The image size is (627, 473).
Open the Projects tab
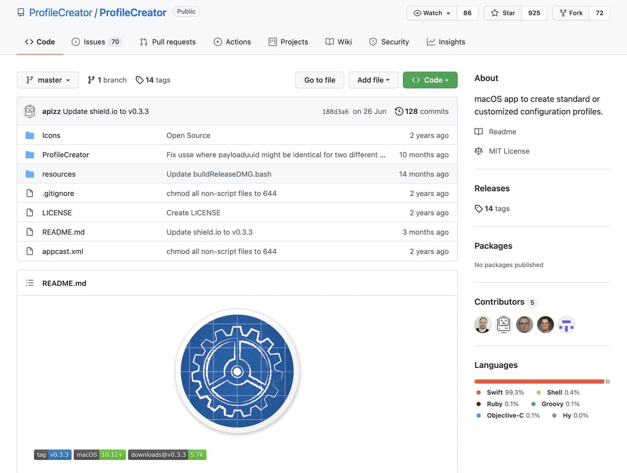[x=288, y=42]
